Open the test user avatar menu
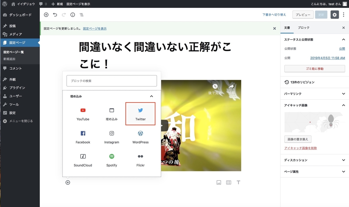Viewport: 349px width, 207px height. (345, 4)
